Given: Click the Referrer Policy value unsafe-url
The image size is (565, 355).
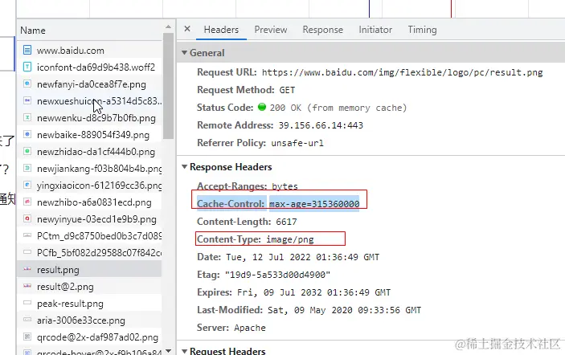Looking at the screenshot, I should pyautogui.click(x=297, y=143).
